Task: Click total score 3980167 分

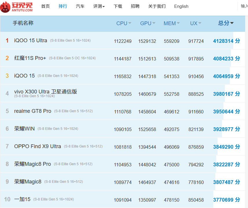Action: [227, 94]
